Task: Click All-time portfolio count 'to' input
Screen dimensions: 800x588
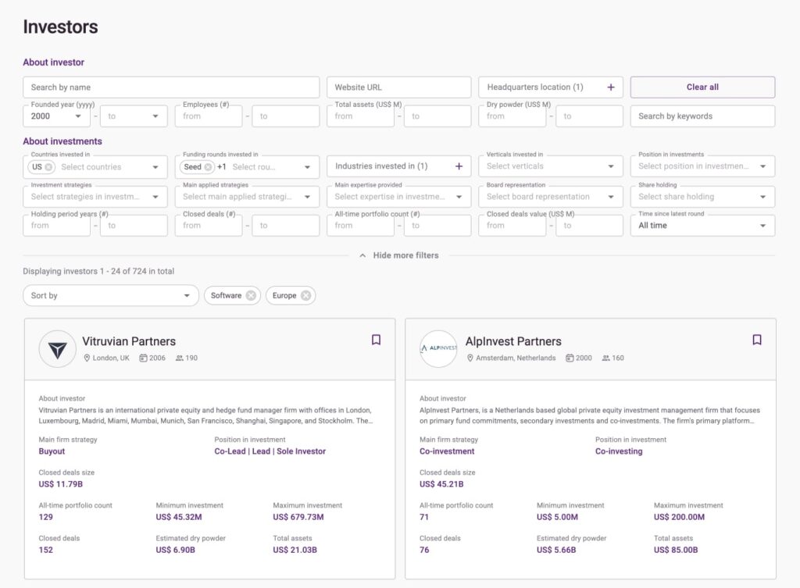Action: [437, 226]
